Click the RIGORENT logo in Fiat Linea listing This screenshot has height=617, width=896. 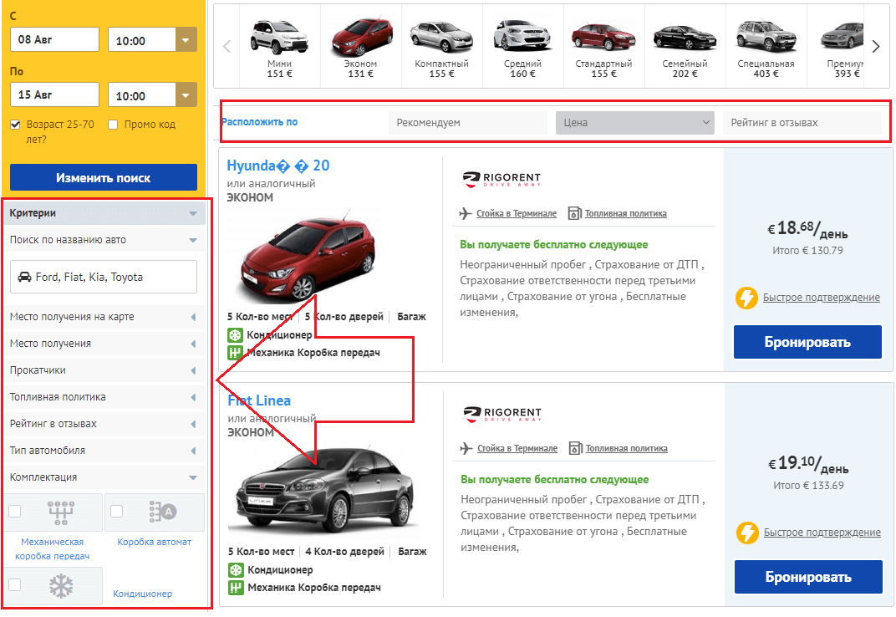[502, 415]
